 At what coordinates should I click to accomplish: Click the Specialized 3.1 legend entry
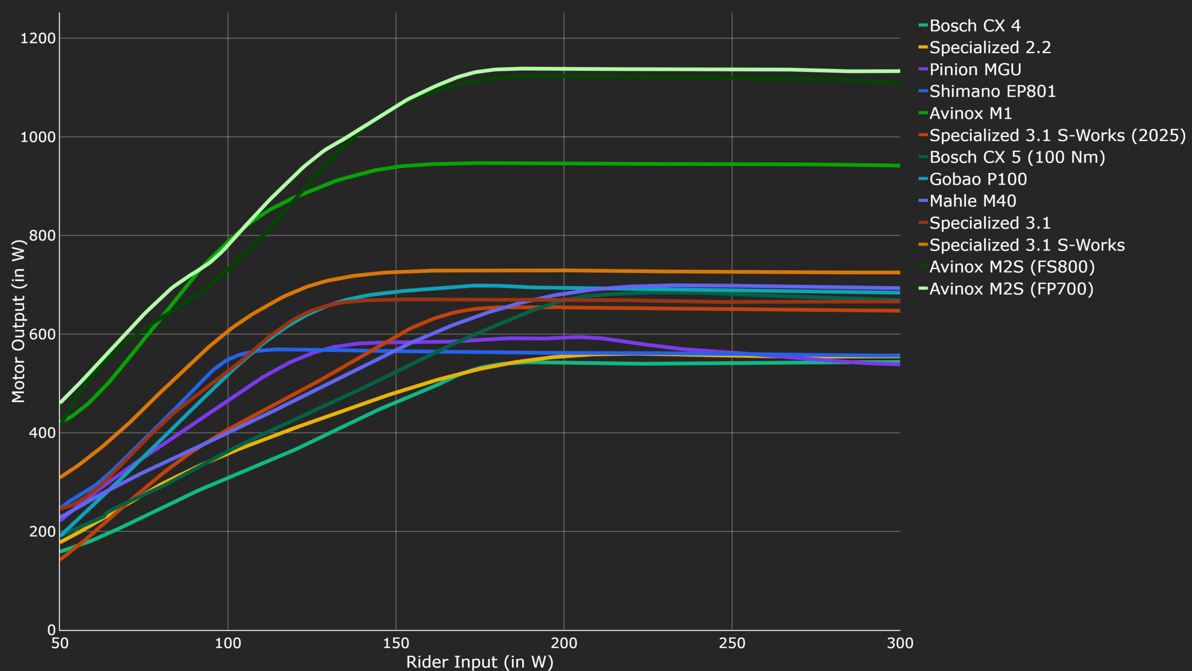tap(990, 223)
